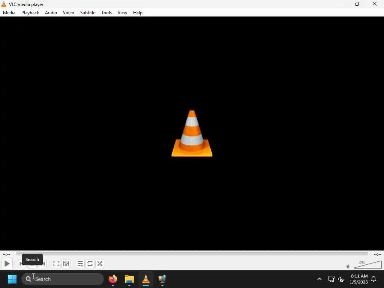Click the taskbar Search box
Image resolution: width=384 pixels, height=288 pixels.
(x=63, y=279)
